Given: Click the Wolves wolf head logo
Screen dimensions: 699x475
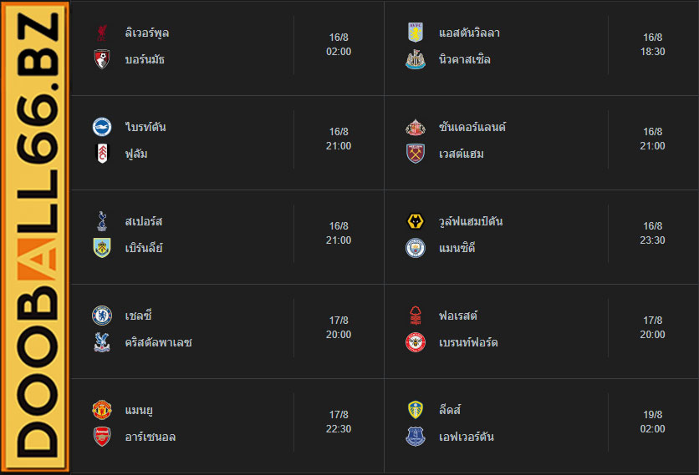Looking at the screenshot, I should 416,221.
